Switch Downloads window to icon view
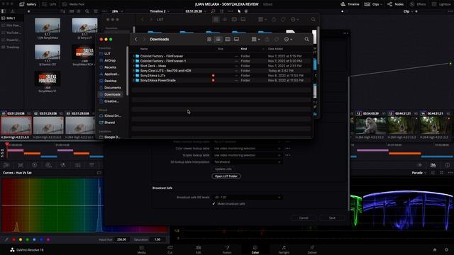This screenshot has width=454, height=255. [209, 40]
